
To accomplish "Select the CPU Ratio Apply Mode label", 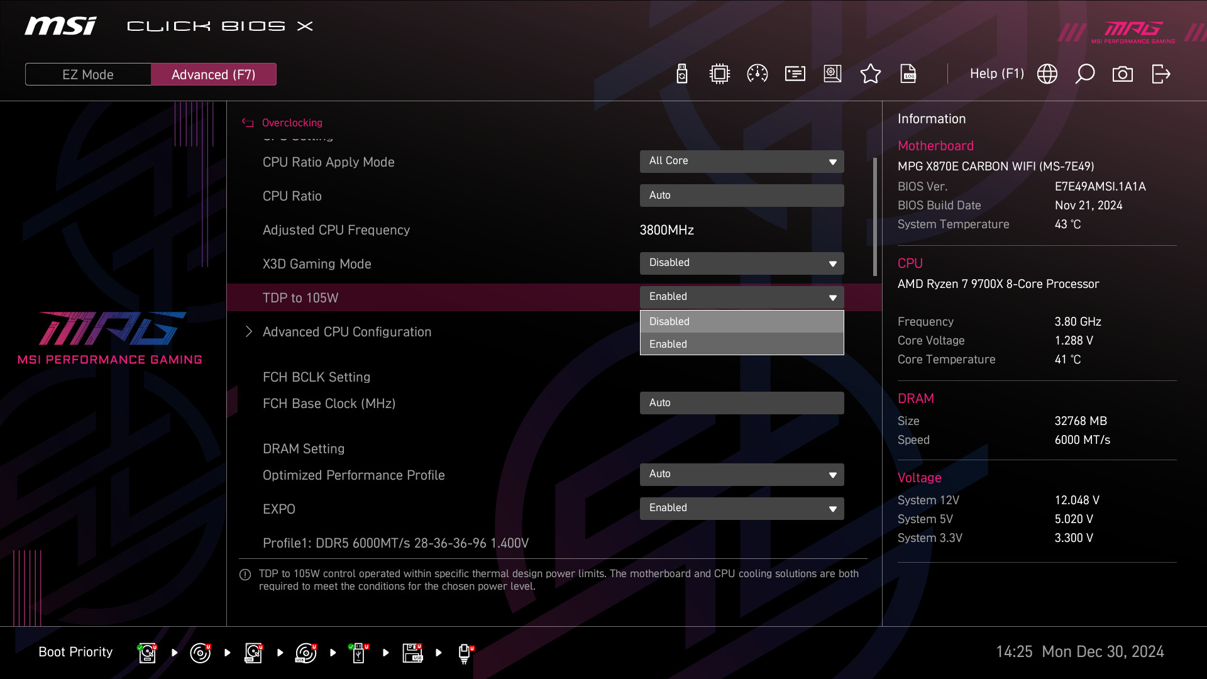I will tap(328, 162).
